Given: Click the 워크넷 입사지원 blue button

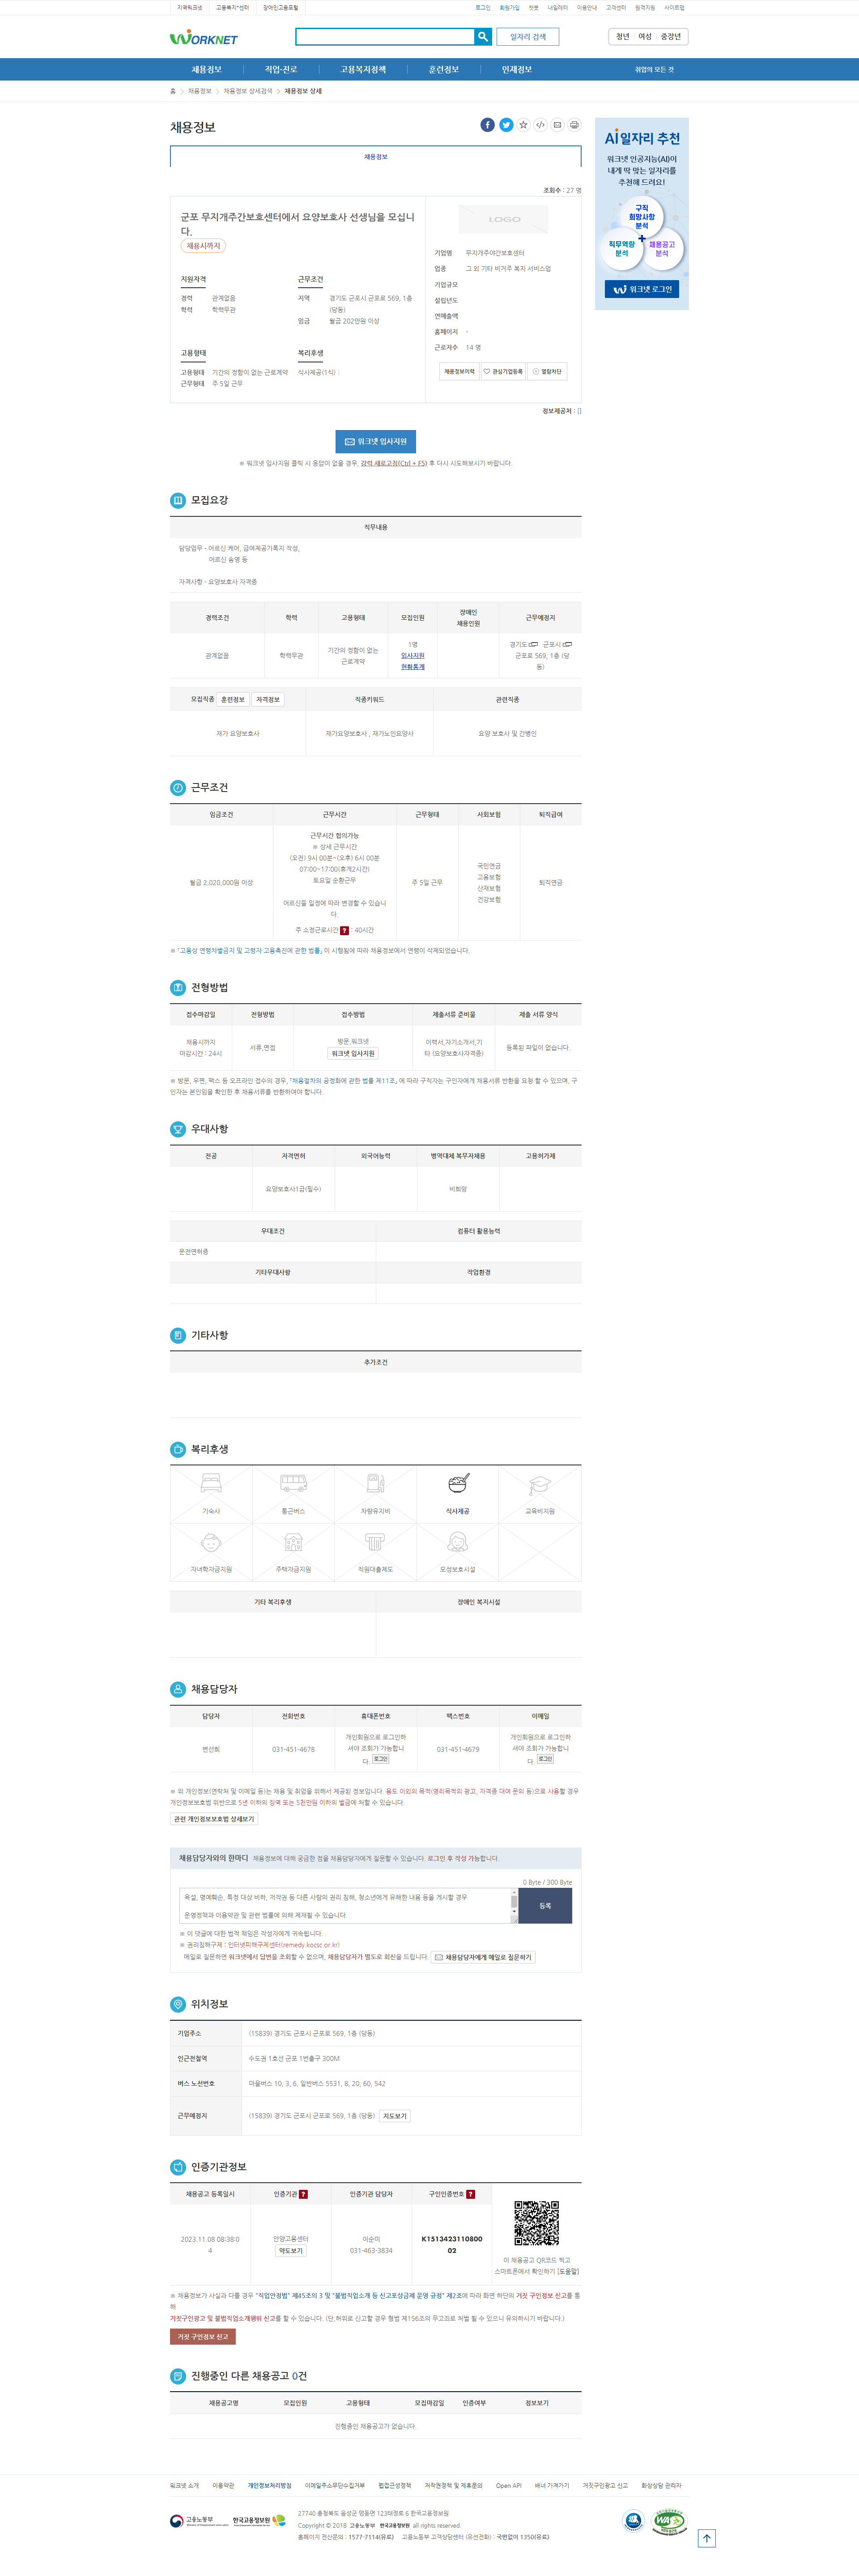Looking at the screenshot, I should [x=376, y=441].
